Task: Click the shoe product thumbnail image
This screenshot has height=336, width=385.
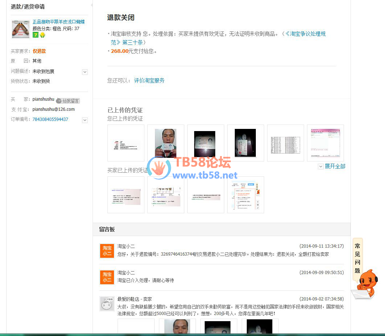Action: pos(21,29)
